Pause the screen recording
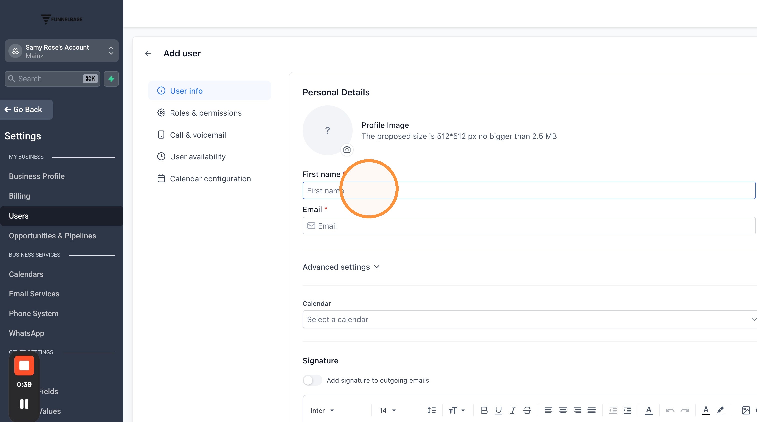Screen dimensions: 757x422 click(x=24, y=404)
